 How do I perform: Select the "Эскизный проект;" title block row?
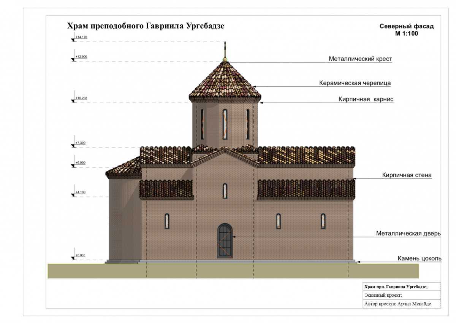pos(402,295)
